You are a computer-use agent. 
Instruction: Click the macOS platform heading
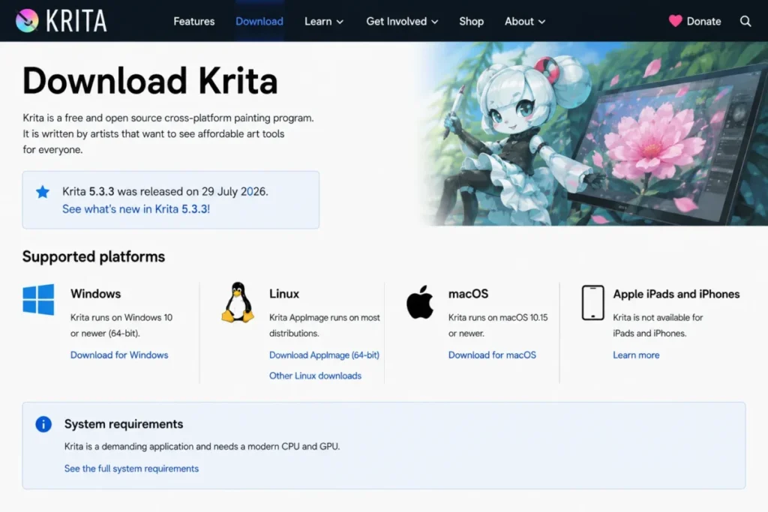tap(468, 294)
